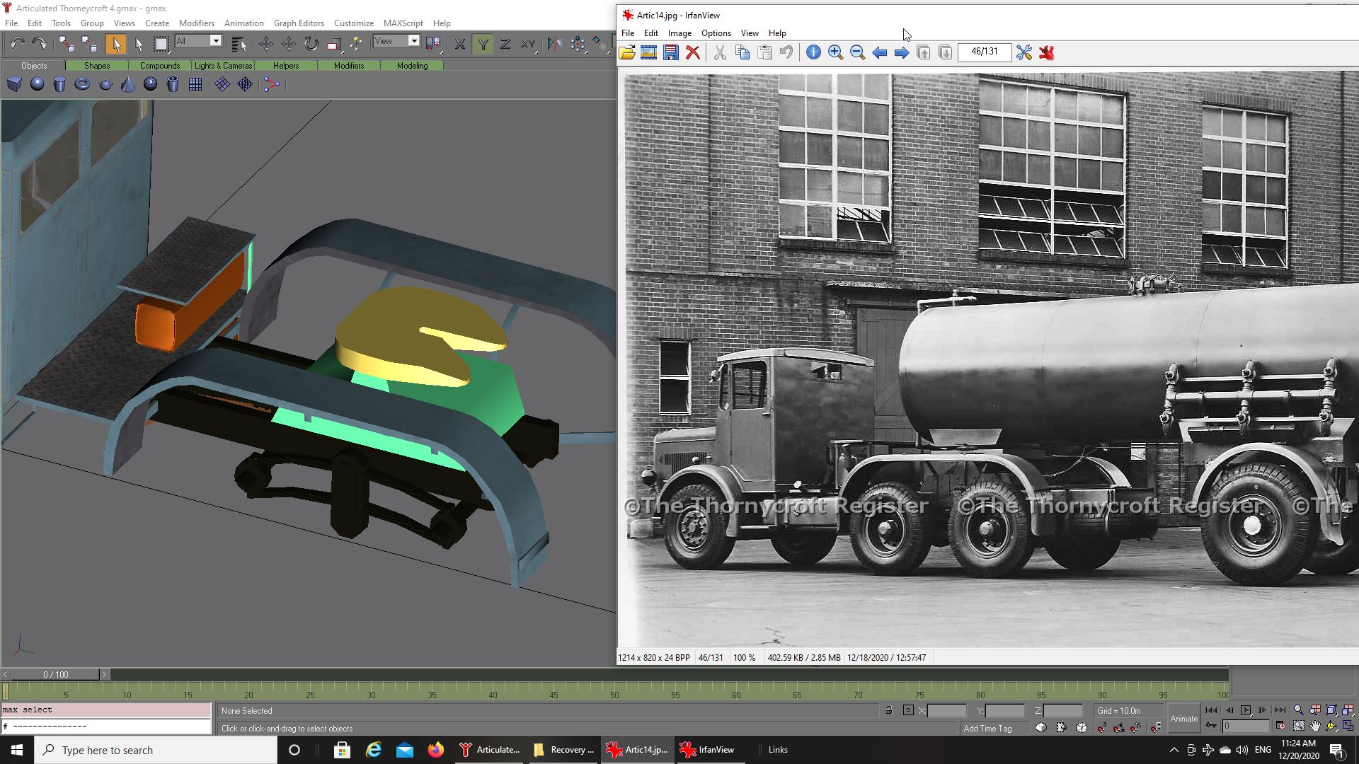
Task: Open the MAXScript menu
Action: pyautogui.click(x=403, y=23)
